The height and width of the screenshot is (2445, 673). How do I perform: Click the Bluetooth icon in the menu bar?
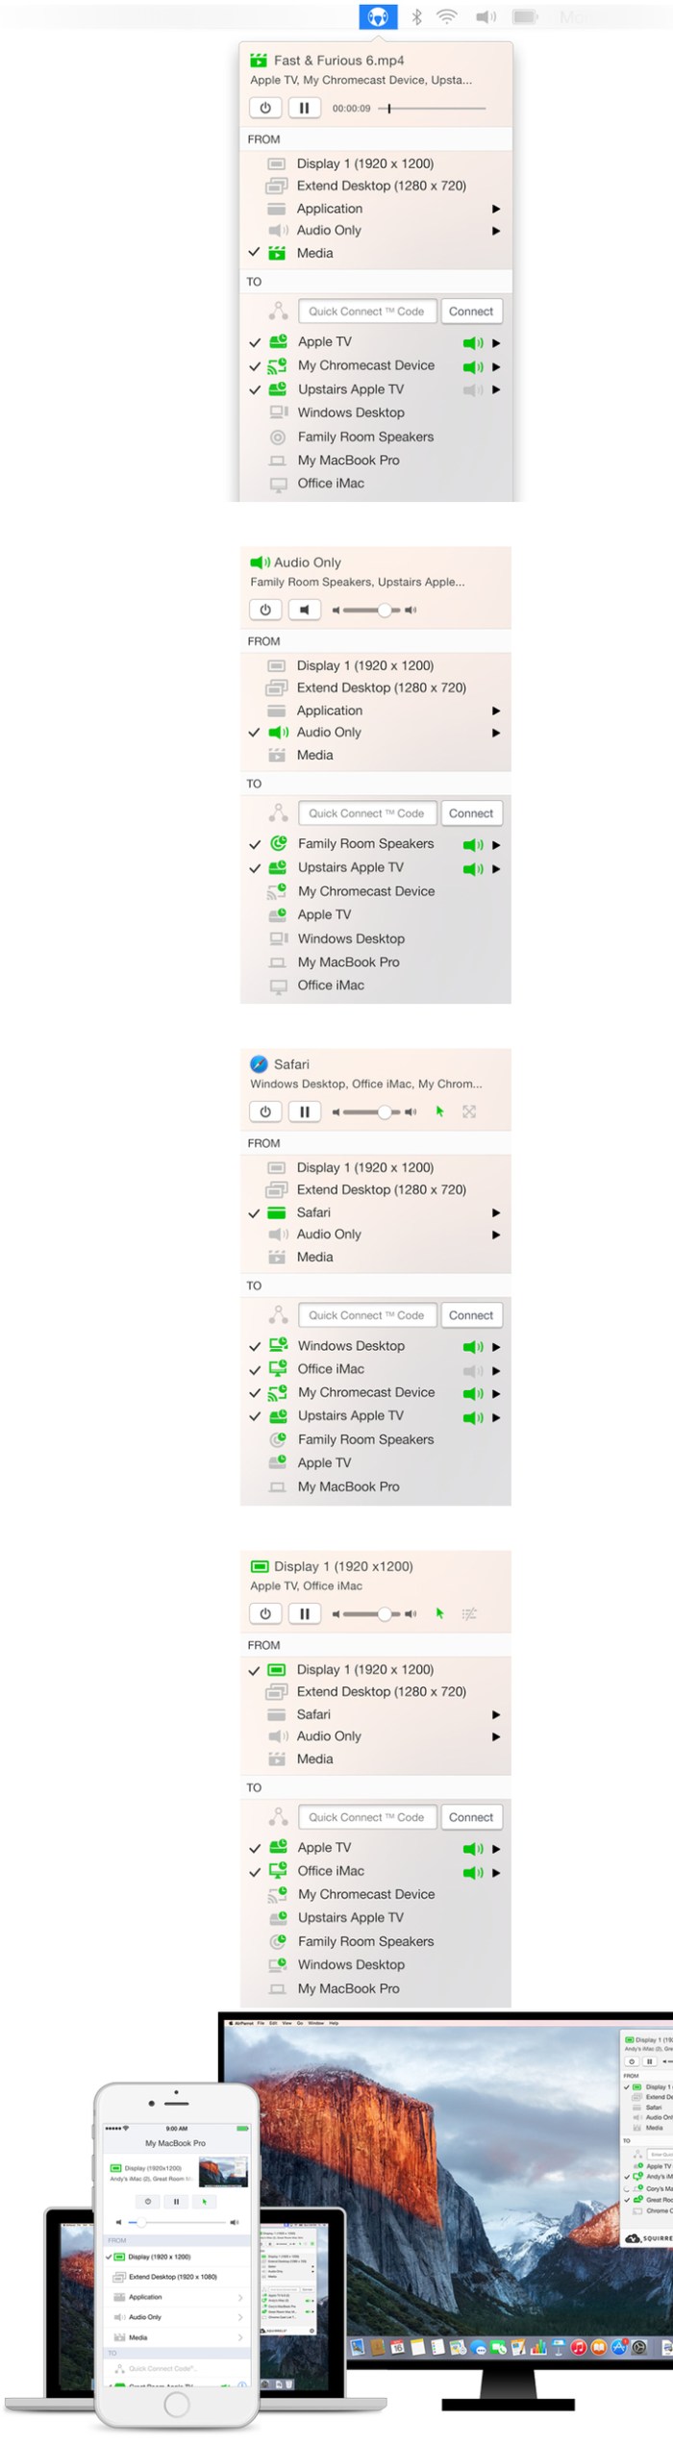(416, 16)
